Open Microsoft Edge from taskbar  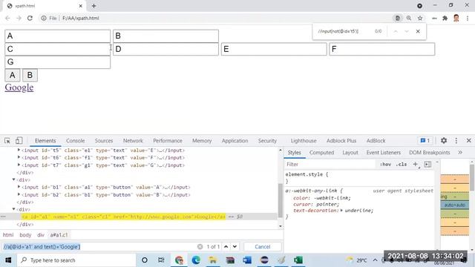click(196, 260)
